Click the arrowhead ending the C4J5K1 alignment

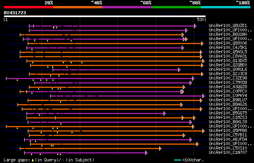point(183,48)
